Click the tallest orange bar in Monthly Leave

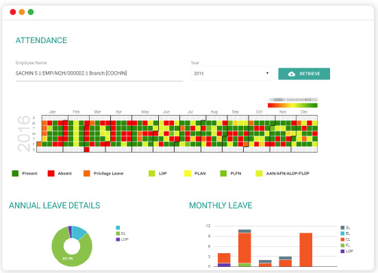click(305, 250)
